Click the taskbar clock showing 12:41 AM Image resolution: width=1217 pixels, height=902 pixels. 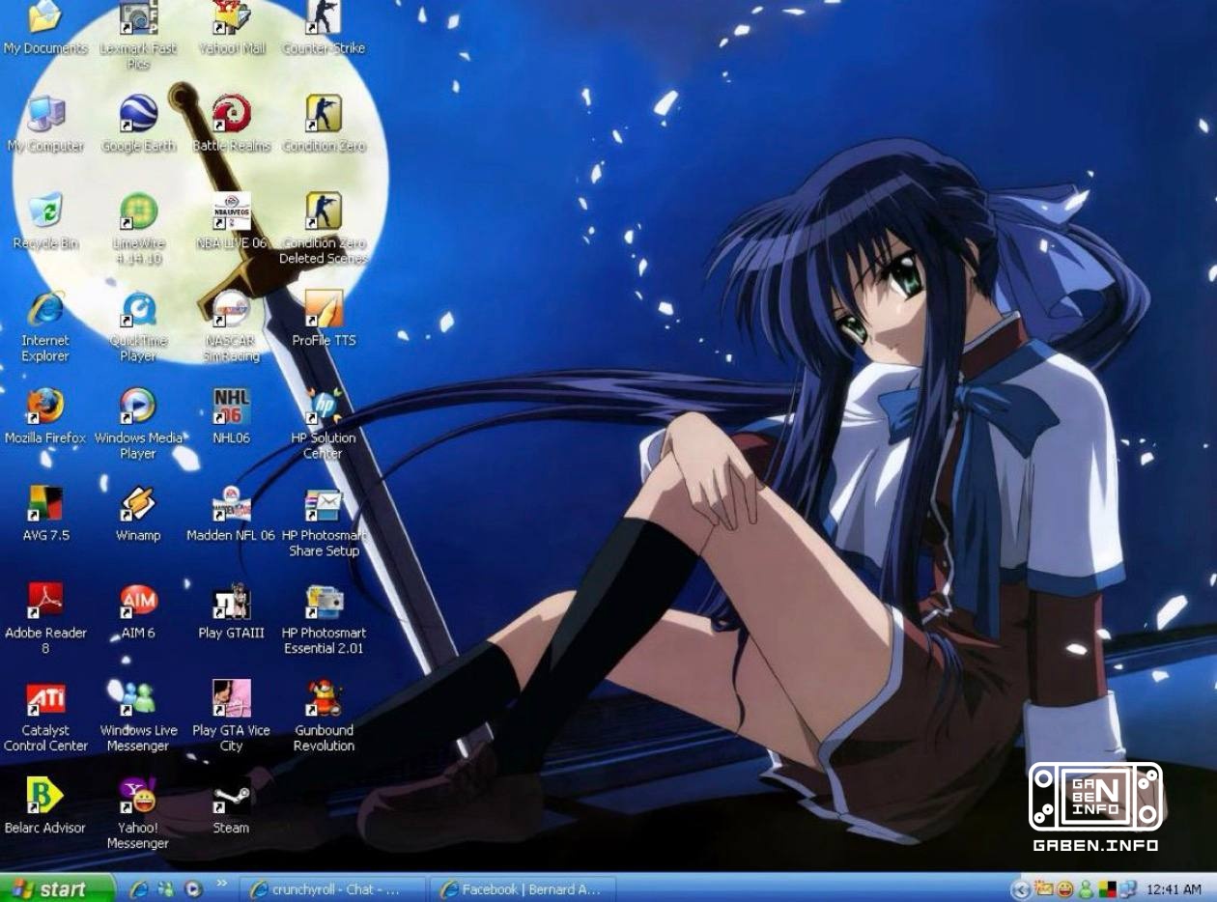coord(1174,889)
